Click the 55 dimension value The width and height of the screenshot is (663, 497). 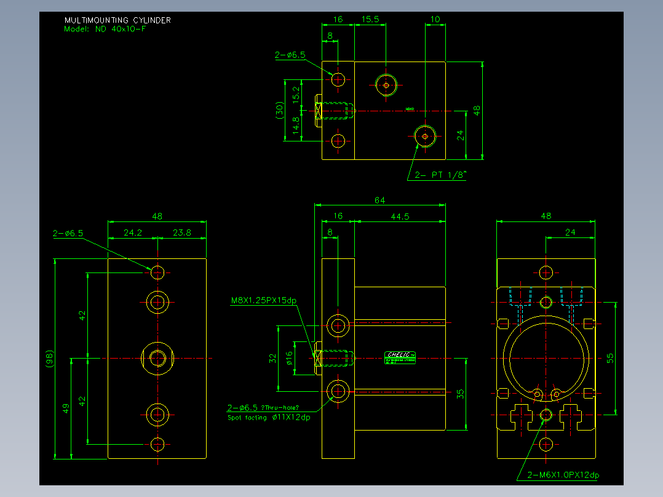click(x=609, y=358)
